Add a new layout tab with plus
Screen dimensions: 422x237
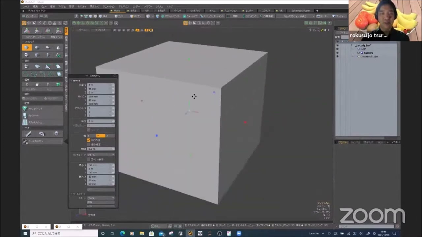[317, 11]
